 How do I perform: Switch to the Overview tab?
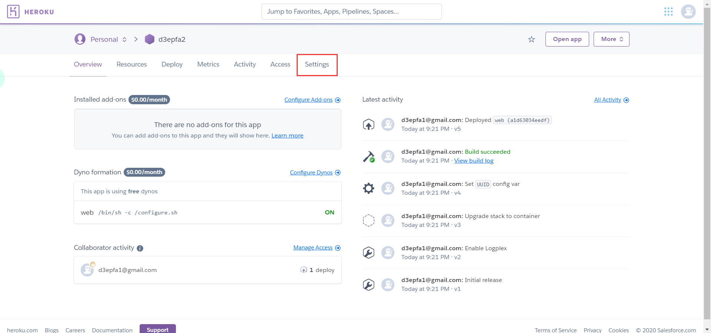[88, 64]
